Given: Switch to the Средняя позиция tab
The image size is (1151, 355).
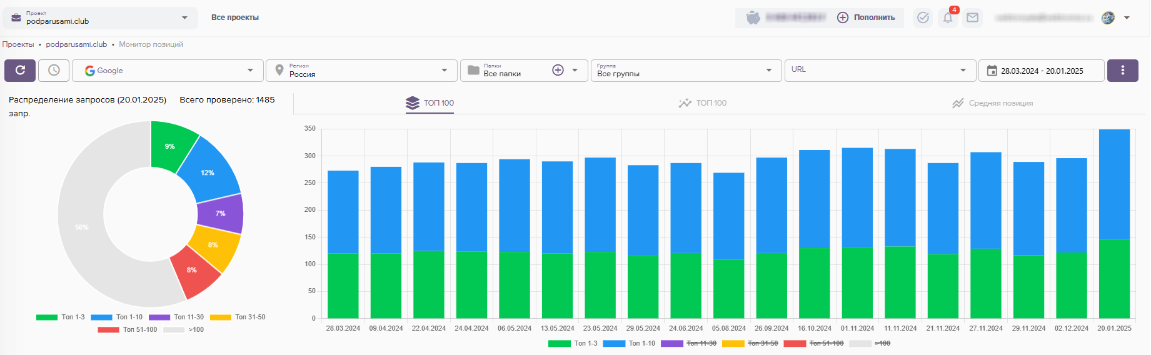Looking at the screenshot, I should [992, 103].
